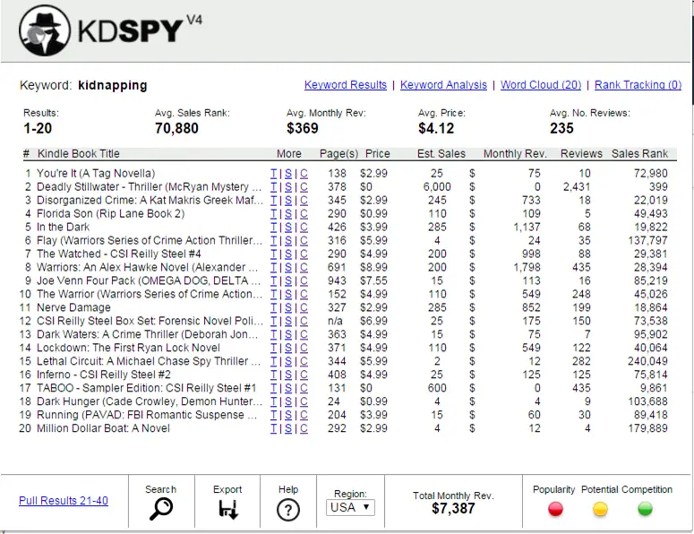Select title 'You're It (A Tag Novella)'
The height and width of the screenshot is (534, 694).
(x=96, y=174)
